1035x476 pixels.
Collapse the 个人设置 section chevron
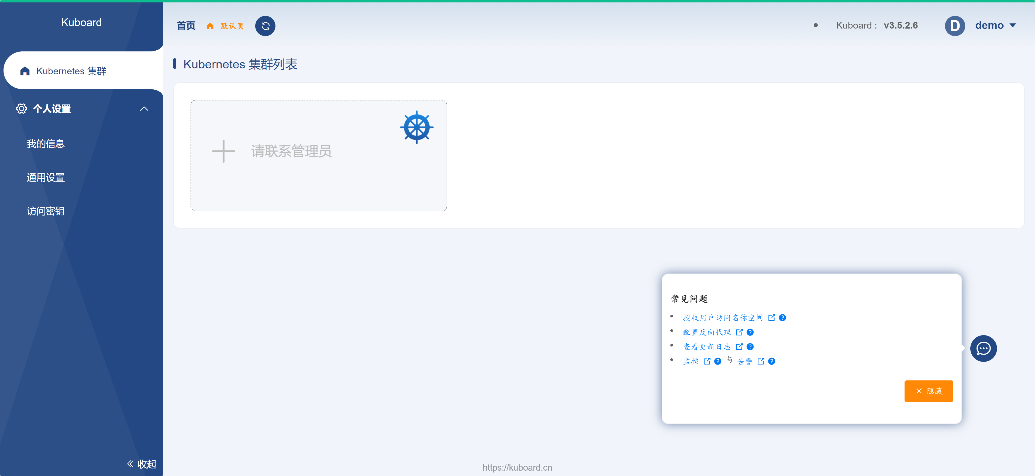(144, 109)
